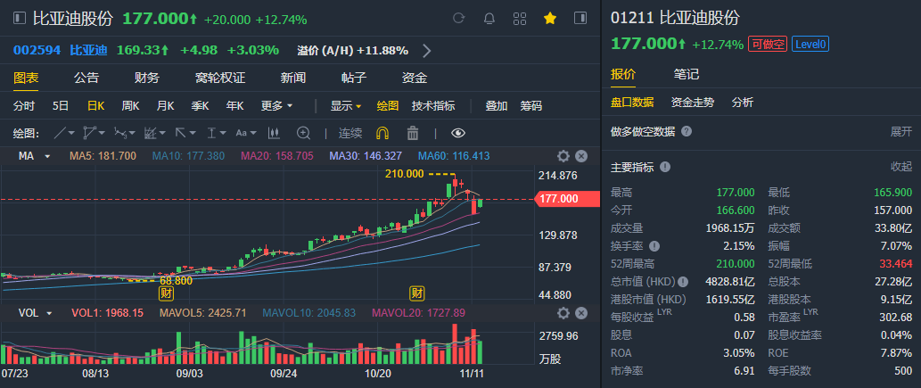Toggle the 绘图 drawing toolbar button
Viewport: 921px width, 388px height.
[x=388, y=106]
